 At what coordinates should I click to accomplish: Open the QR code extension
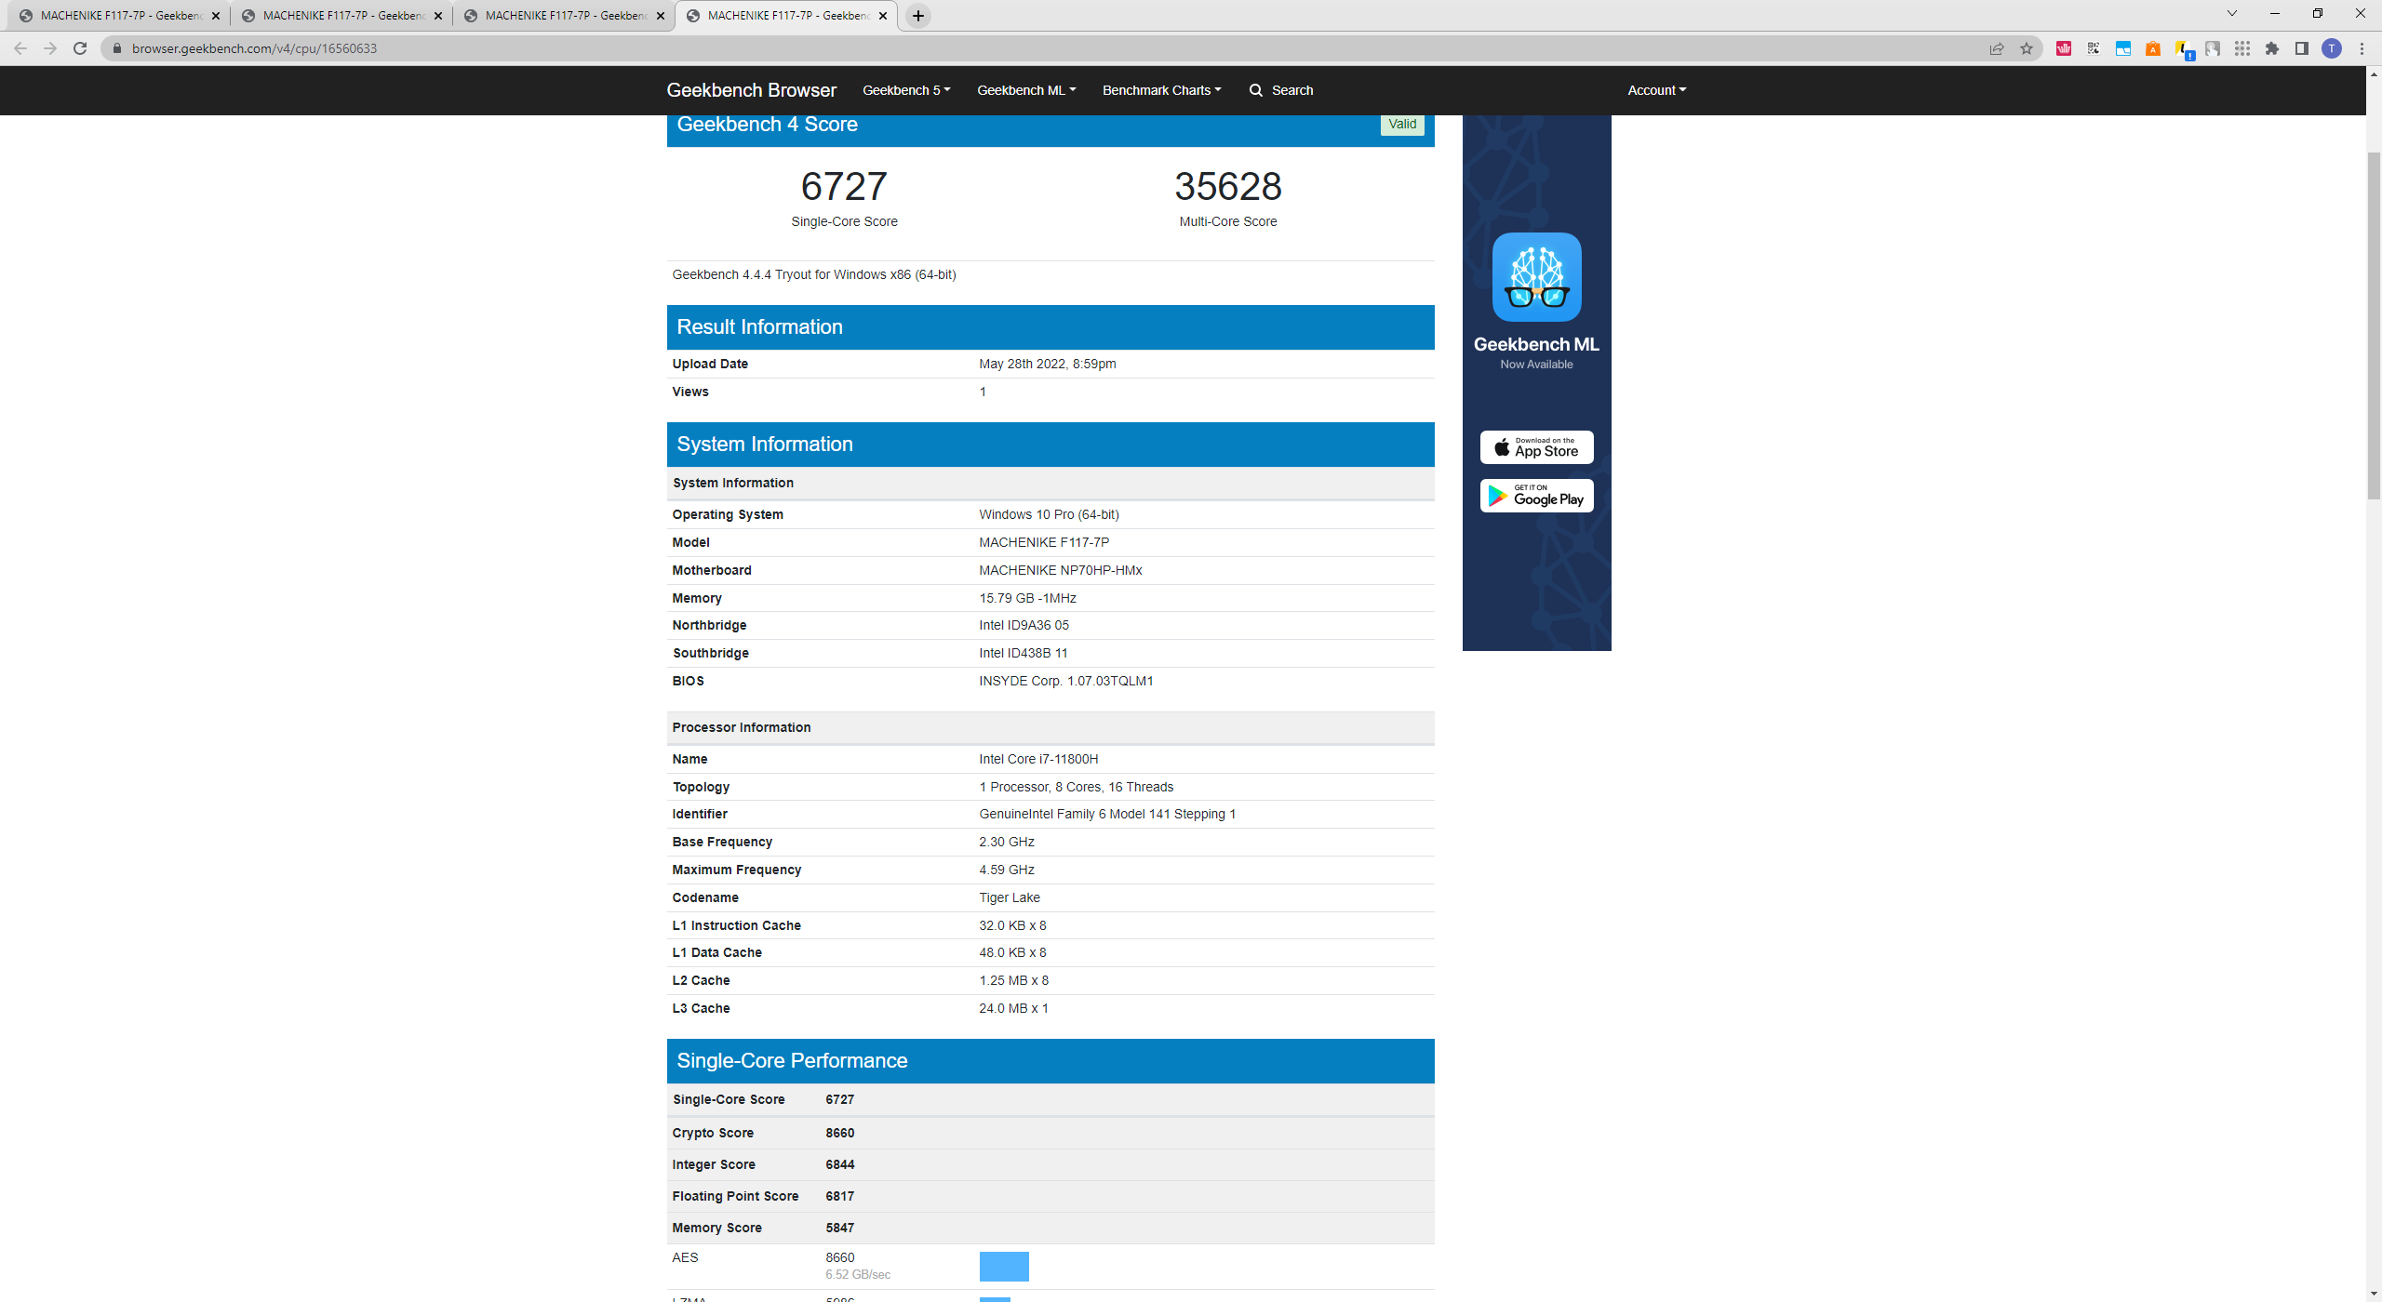pyautogui.click(x=2094, y=48)
